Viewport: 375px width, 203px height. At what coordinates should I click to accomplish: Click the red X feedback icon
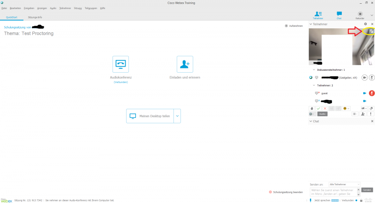pyautogui.click(x=325, y=108)
